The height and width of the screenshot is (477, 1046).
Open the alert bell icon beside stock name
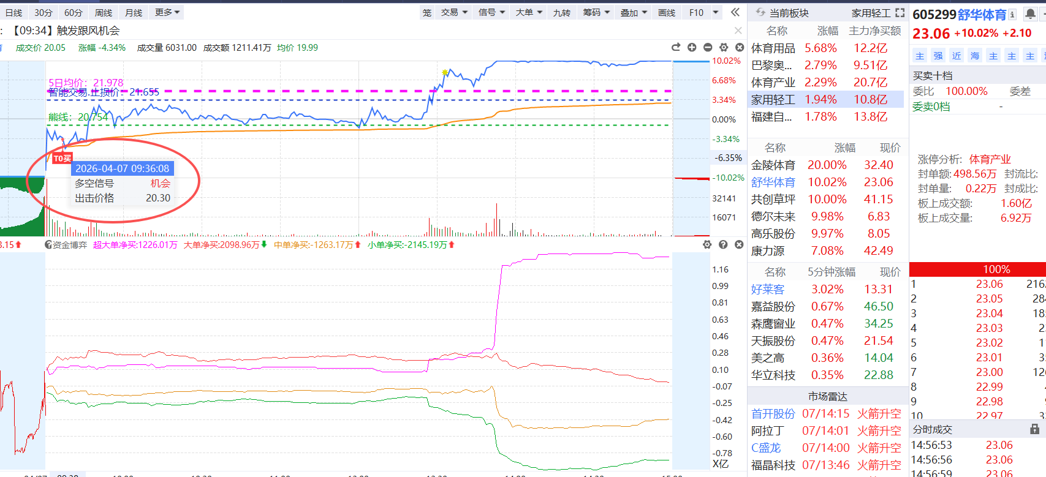(1031, 14)
